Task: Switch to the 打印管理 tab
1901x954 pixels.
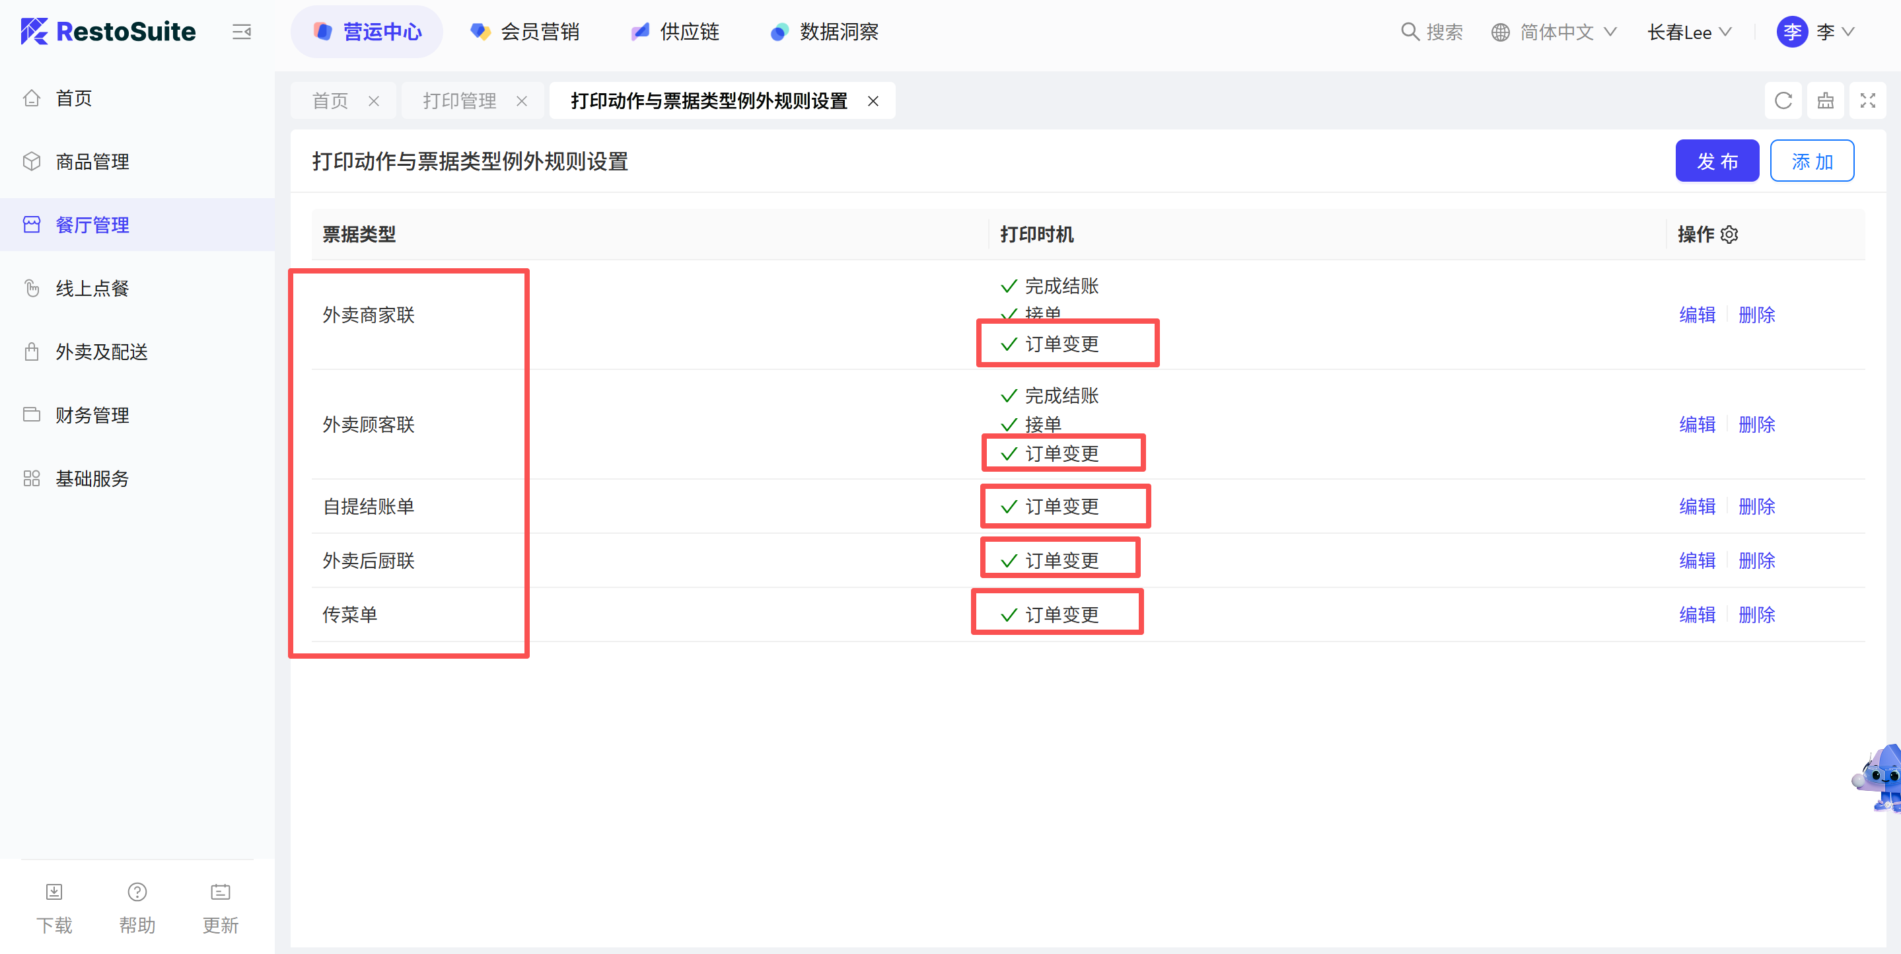Action: pyautogui.click(x=459, y=101)
